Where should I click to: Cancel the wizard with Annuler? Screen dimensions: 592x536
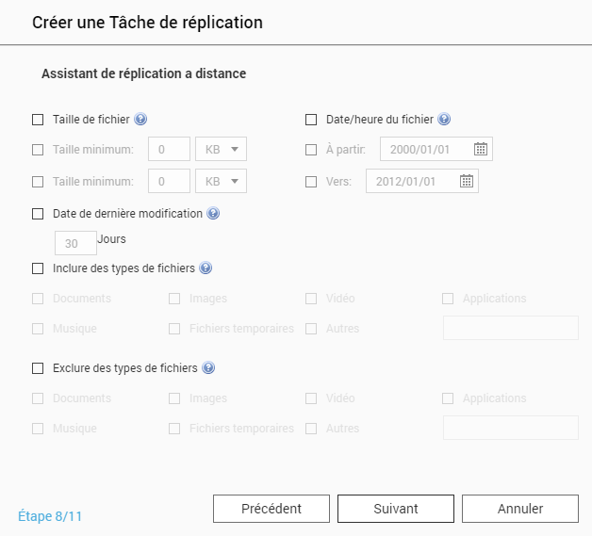[520, 509]
